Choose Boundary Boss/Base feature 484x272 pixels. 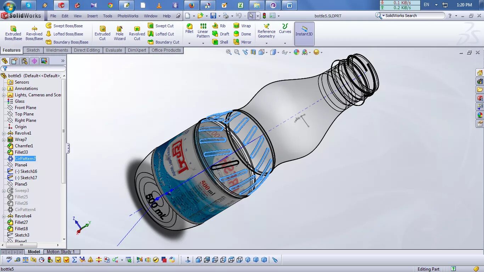point(67,42)
